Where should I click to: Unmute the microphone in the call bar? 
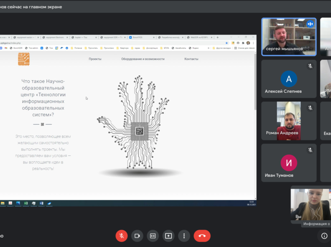[x=121, y=236]
